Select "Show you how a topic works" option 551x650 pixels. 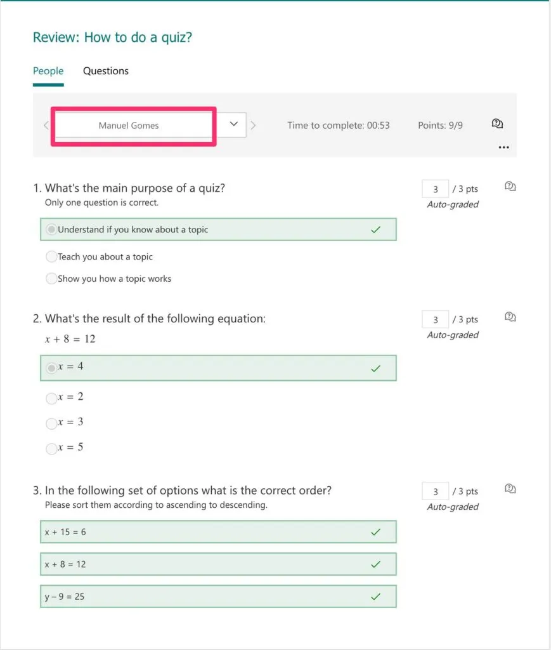51,279
